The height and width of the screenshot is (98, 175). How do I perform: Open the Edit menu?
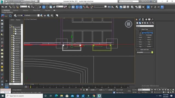(x=7, y=4)
